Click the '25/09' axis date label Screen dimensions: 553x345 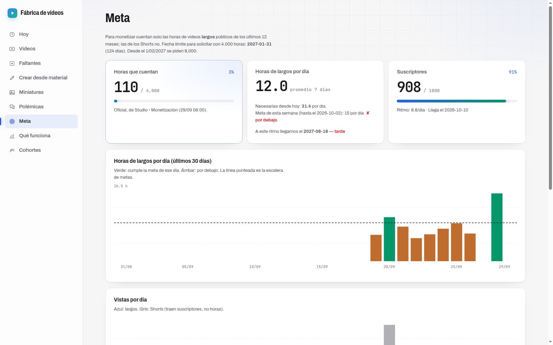pos(456,267)
